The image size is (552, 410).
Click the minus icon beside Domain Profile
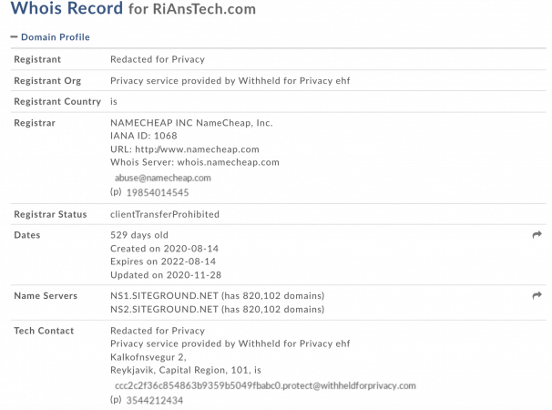click(14, 36)
